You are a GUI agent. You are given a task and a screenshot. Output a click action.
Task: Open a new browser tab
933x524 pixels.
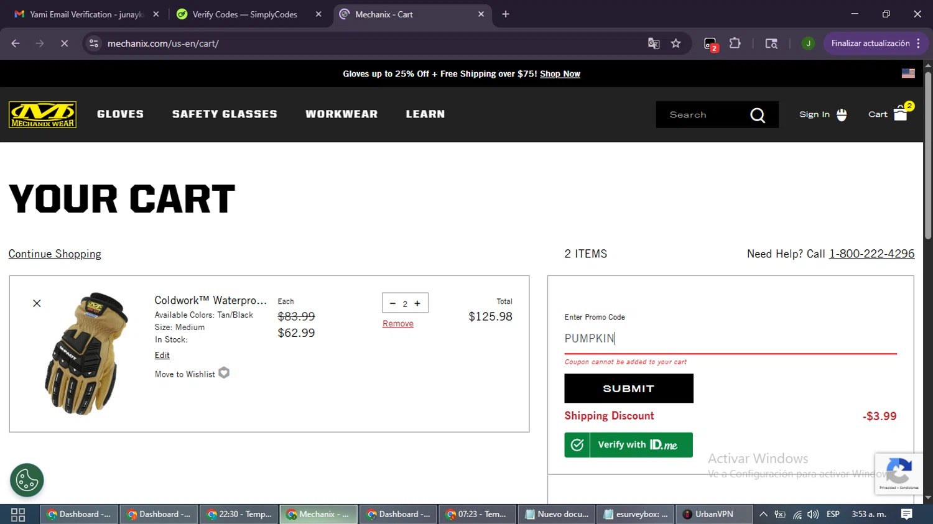(506, 14)
